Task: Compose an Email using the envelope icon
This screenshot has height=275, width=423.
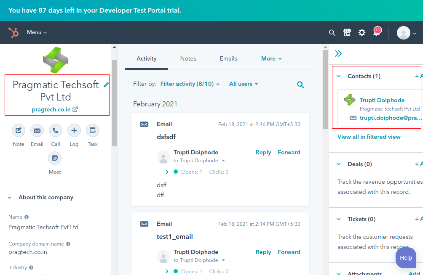Action: coord(37,131)
